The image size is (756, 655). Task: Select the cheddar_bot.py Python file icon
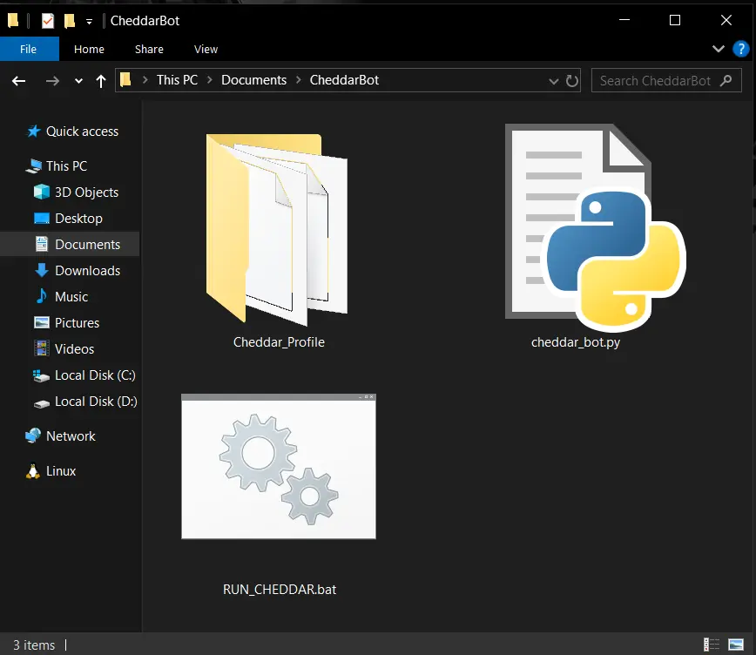(x=596, y=227)
